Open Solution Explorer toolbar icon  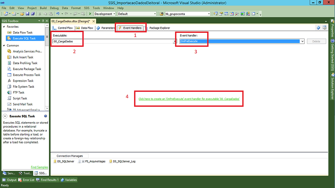[x=215, y=14]
